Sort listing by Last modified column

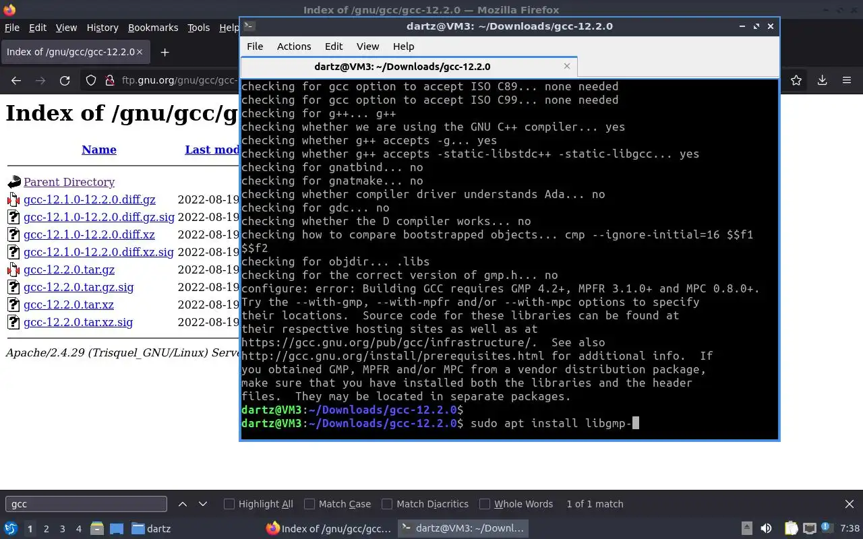coord(212,150)
